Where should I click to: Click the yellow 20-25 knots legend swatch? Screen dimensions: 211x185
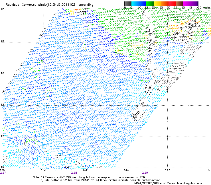point(157,3)
